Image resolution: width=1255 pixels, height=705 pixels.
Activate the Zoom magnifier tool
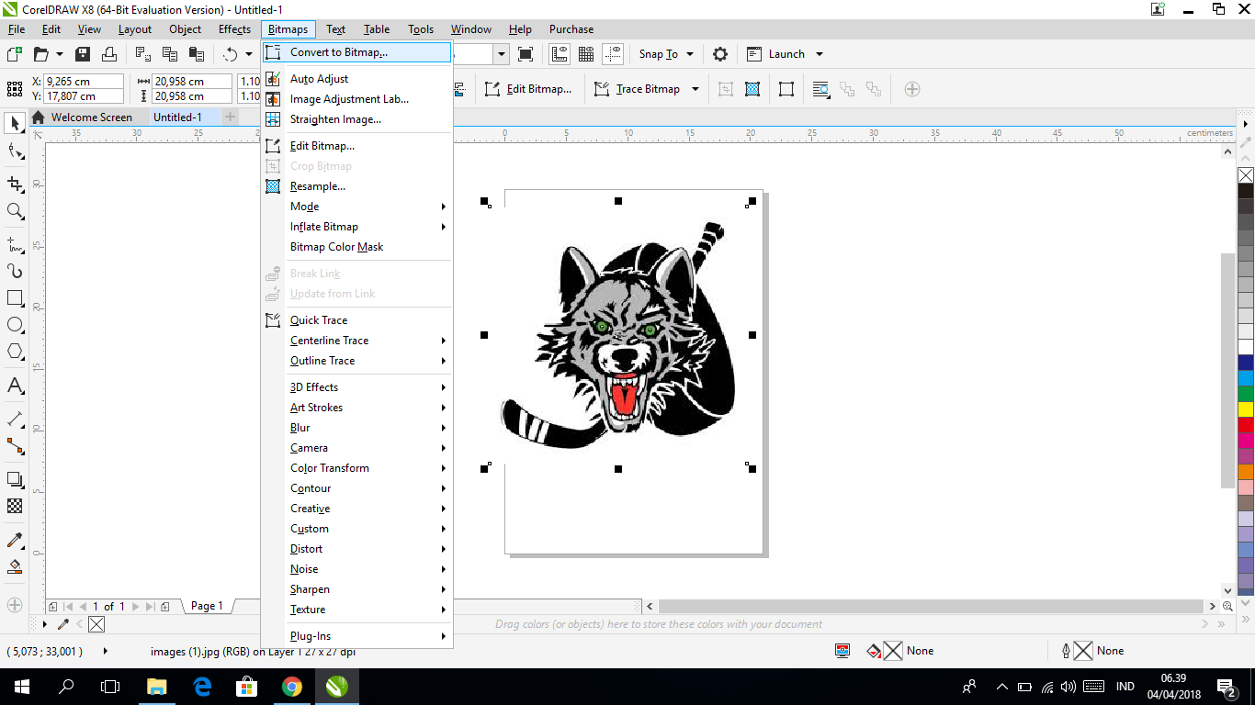(x=15, y=212)
